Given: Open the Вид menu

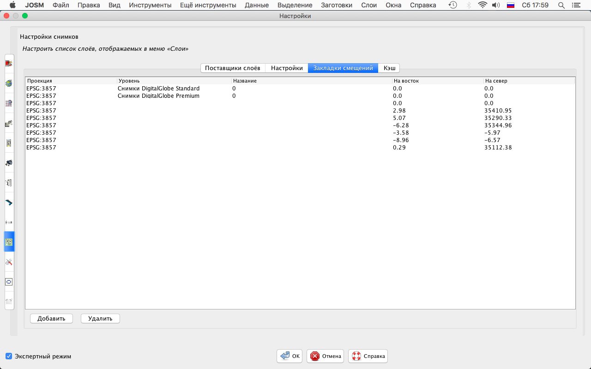Looking at the screenshot, I should 114,5.
